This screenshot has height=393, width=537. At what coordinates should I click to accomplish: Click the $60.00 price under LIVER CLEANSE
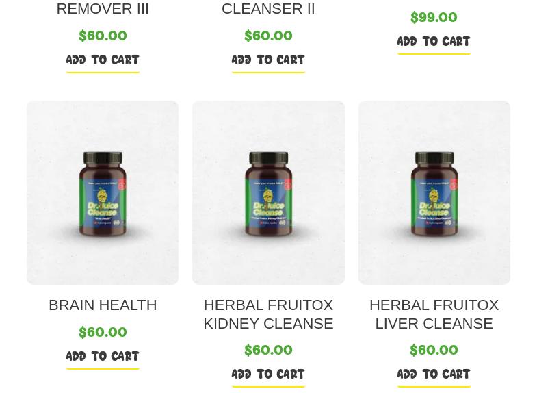434,350
